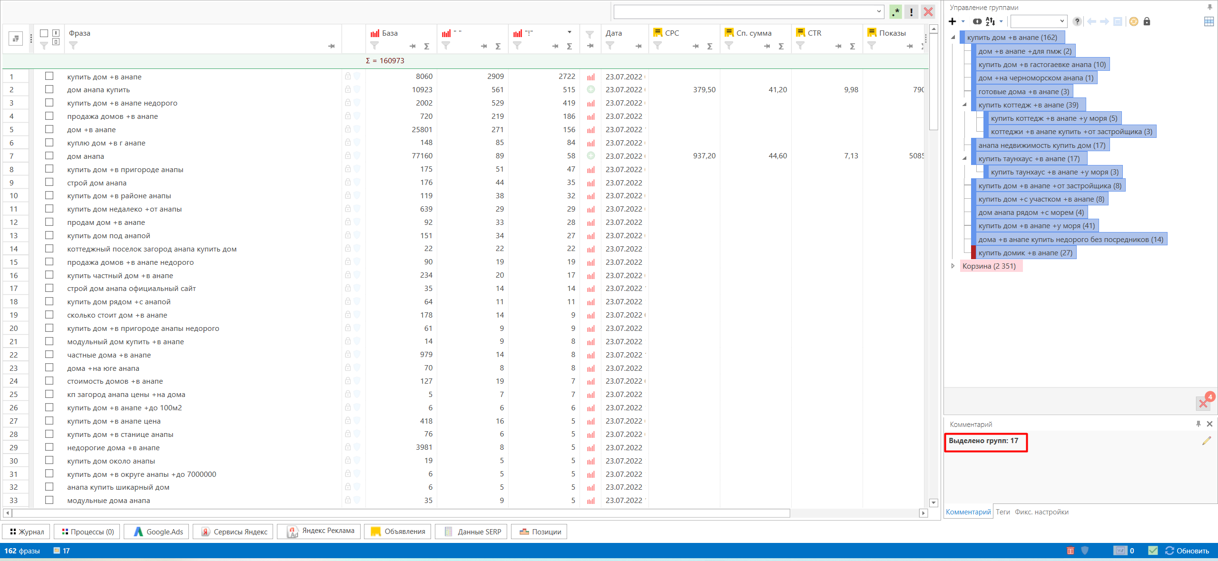This screenshot has width=1218, height=561.
Task: Click the green regex filter button
Action: pyautogui.click(x=895, y=12)
